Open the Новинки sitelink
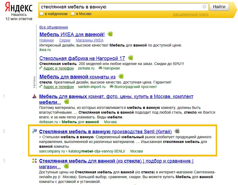 pyautogui.click(x=47, y=40)
